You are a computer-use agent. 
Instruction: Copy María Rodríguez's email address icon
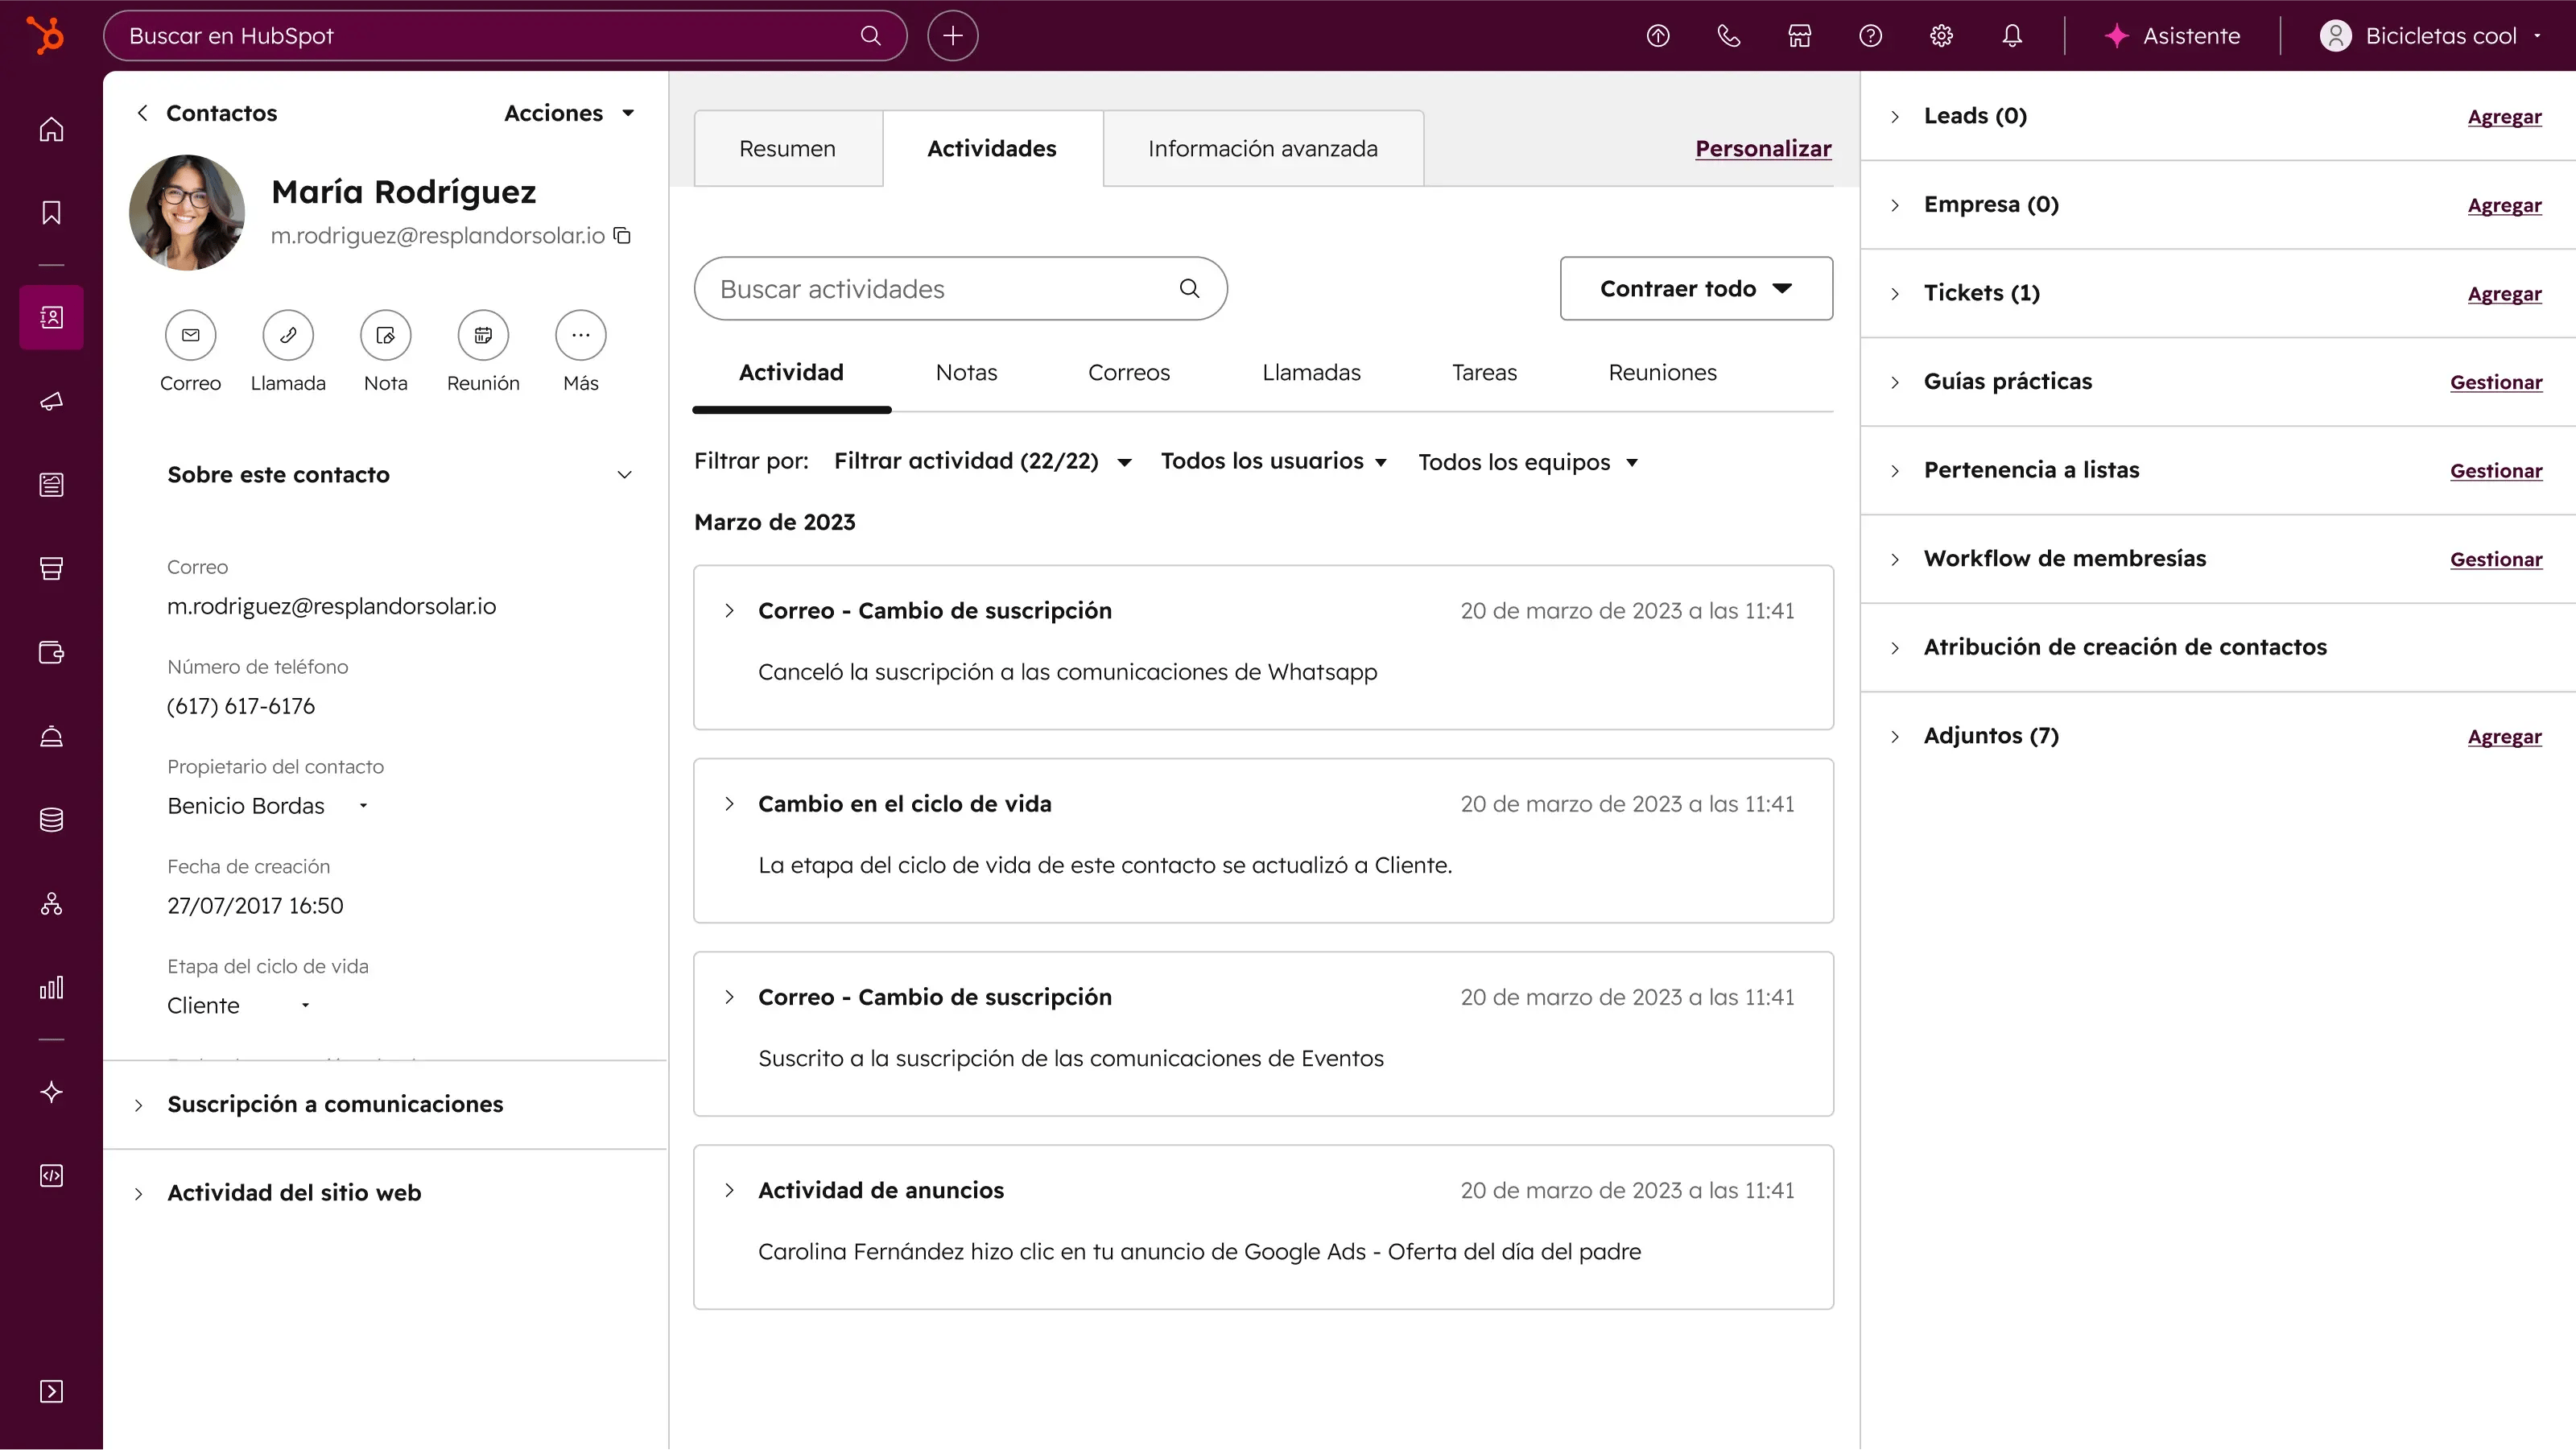coord(622,235)
